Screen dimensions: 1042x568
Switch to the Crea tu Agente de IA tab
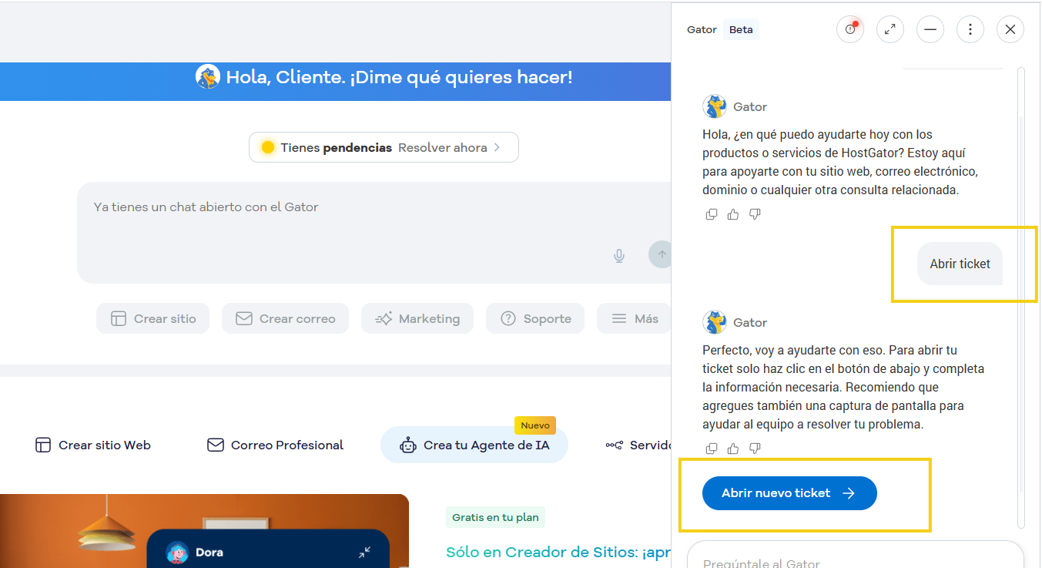tap(474, 445)
